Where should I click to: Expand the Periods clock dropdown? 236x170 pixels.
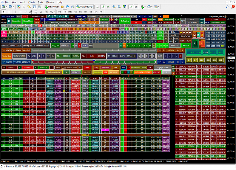tap(152, 7)
